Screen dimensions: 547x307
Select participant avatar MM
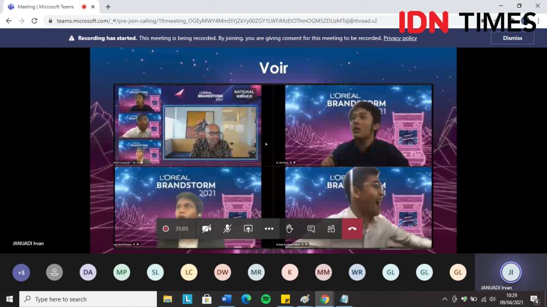(323, 272)
